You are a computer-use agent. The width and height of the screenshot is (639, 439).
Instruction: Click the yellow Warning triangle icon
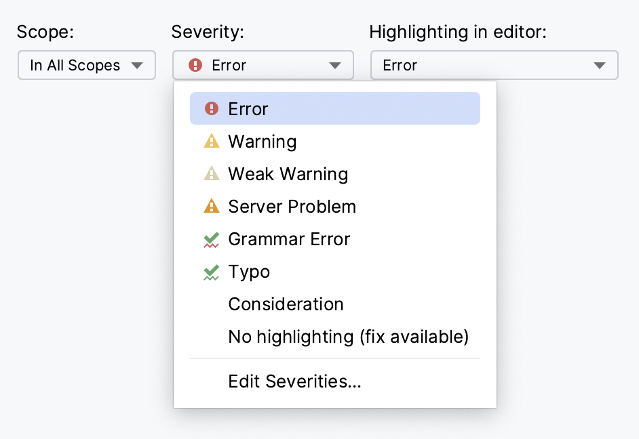pyautogui.click(x=211, y=141)
